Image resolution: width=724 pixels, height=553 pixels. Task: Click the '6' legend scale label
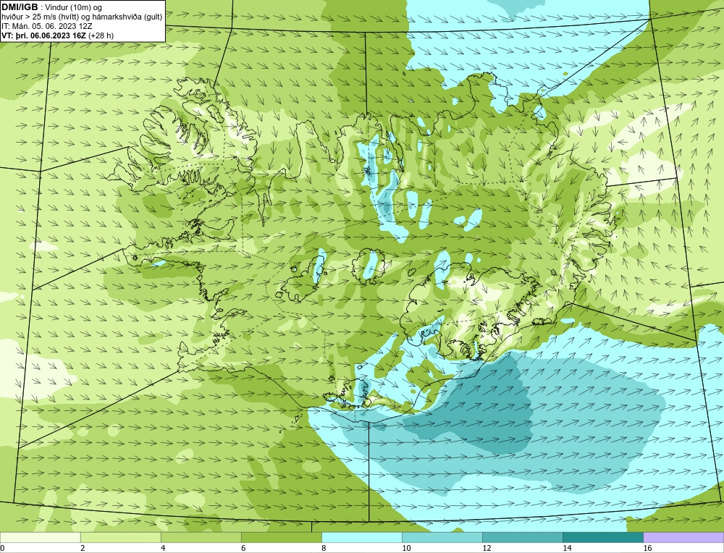[243, 548]
